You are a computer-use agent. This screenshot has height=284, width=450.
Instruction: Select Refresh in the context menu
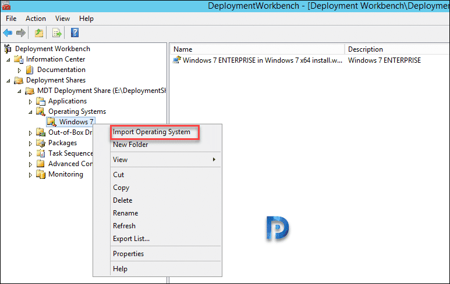[165, 226]
